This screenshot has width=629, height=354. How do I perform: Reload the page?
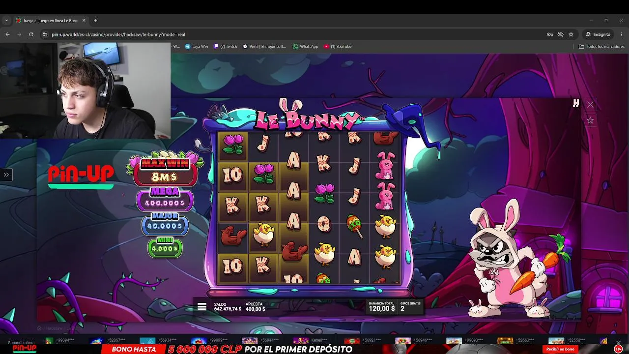point(31,34)
